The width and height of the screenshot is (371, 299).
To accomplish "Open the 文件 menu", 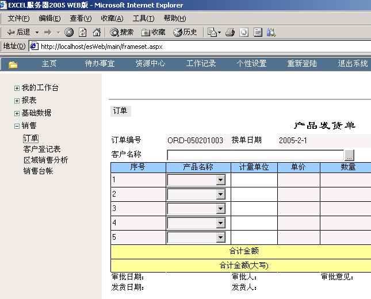I will click(x=18, y=18).
